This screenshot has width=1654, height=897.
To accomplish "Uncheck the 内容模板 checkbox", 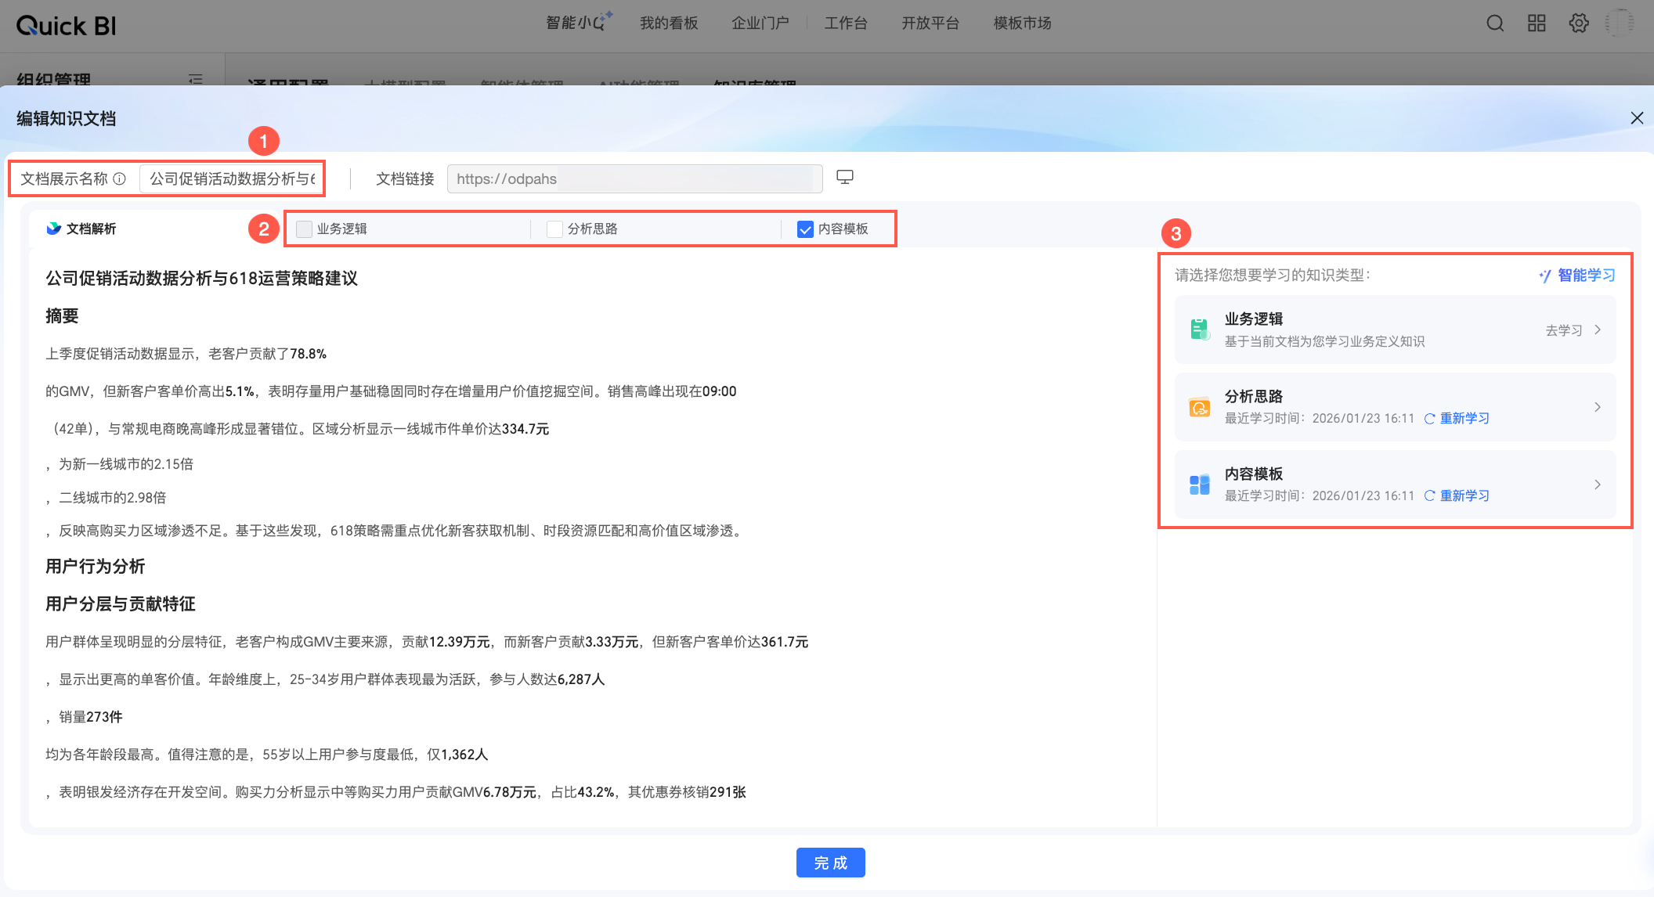I will [805, 229].
